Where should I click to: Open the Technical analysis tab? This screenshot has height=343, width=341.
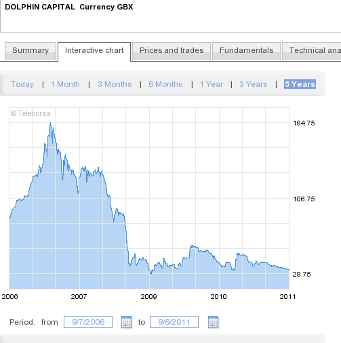(312, 52)
